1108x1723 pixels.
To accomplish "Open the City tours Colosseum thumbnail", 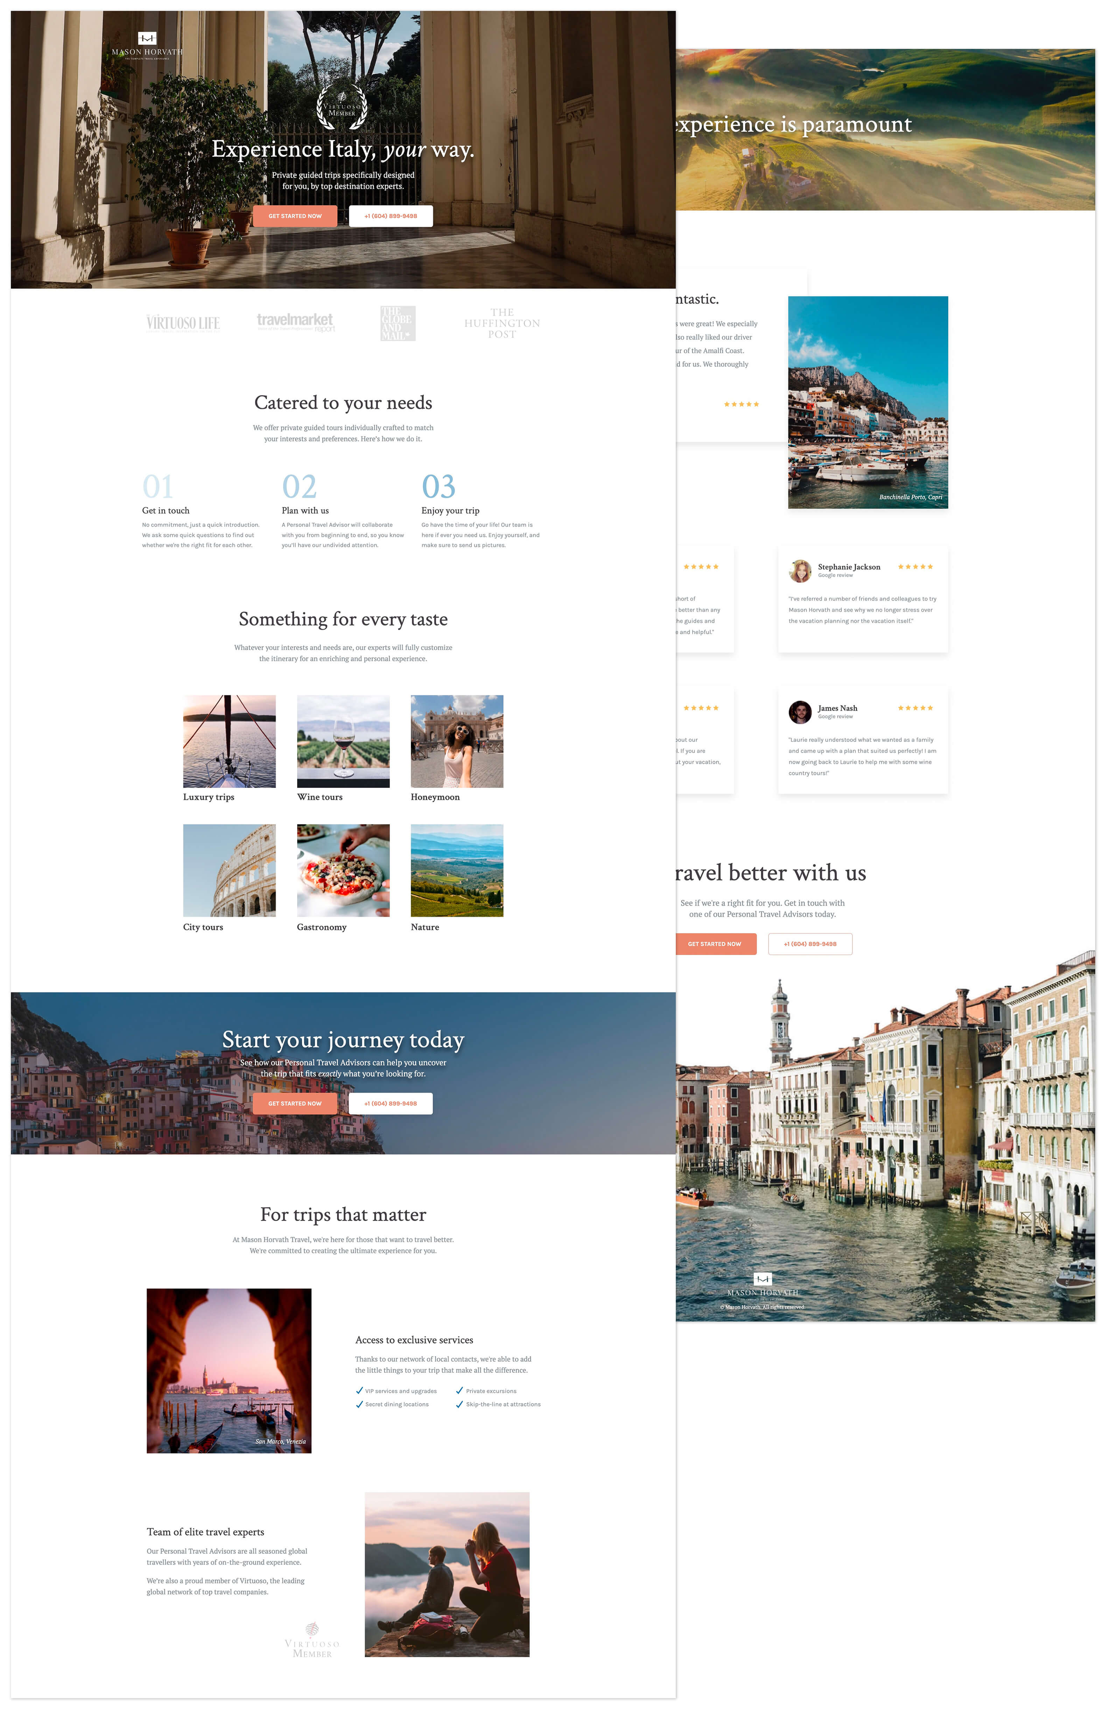I will click(230, 870).
